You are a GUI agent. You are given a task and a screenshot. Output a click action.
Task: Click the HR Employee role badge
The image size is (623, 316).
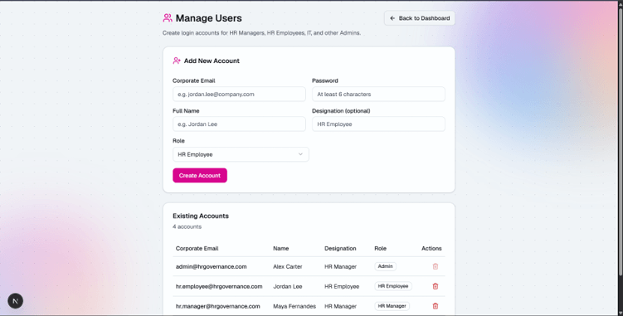pos(393,286)
